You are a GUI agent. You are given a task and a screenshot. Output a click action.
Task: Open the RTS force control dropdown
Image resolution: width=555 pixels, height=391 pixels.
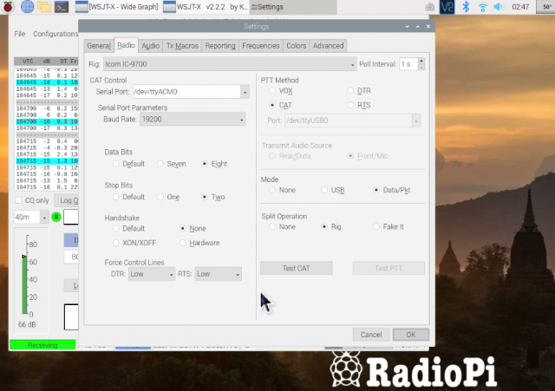pyautogui.click(x=218, y=274)
